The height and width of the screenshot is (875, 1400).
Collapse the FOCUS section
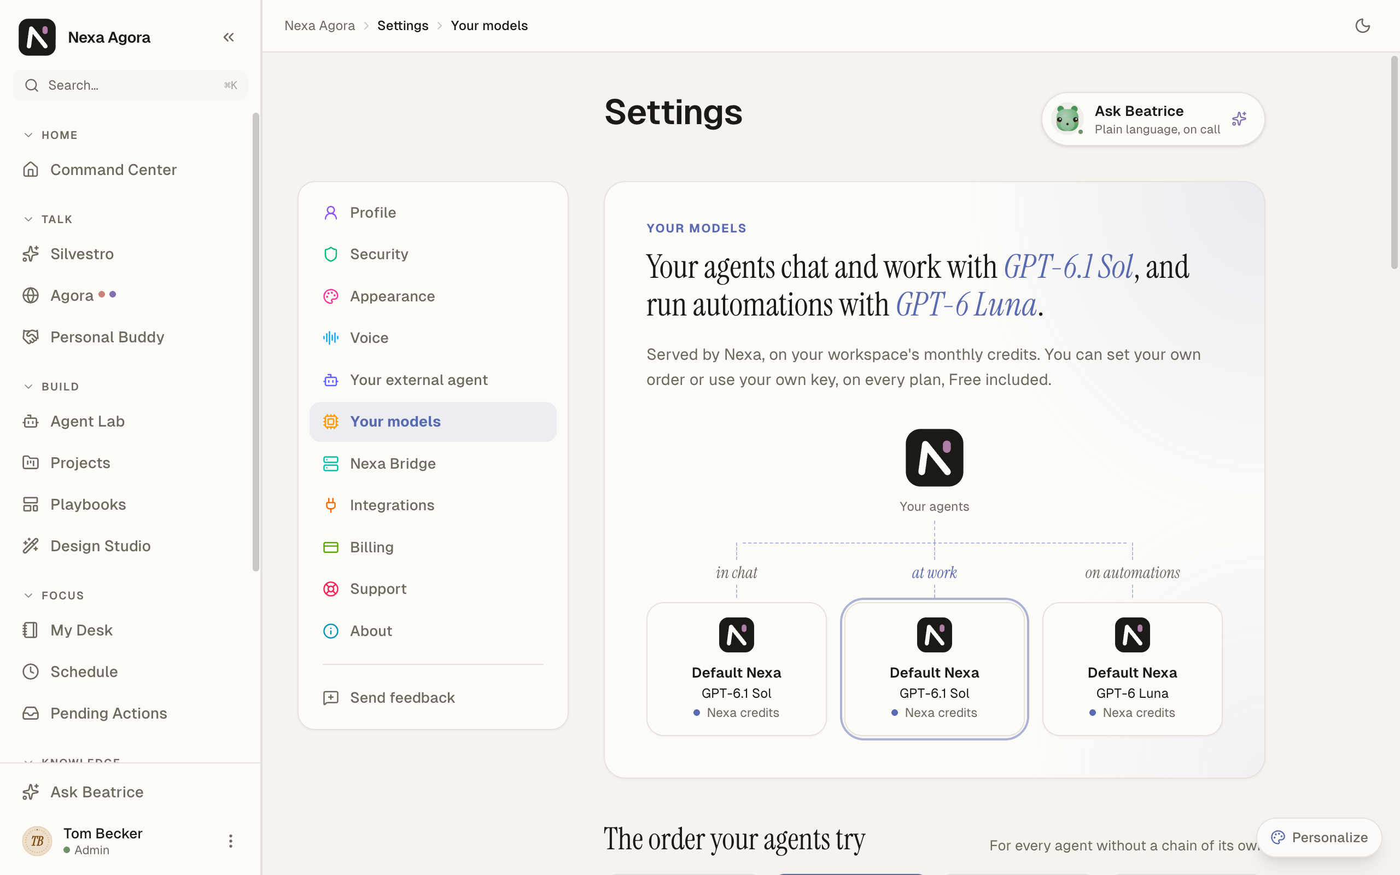[54, 596]
